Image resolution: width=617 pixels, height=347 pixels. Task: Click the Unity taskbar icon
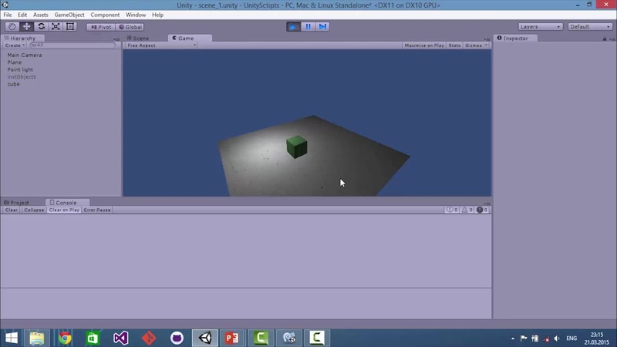point(205,338)
